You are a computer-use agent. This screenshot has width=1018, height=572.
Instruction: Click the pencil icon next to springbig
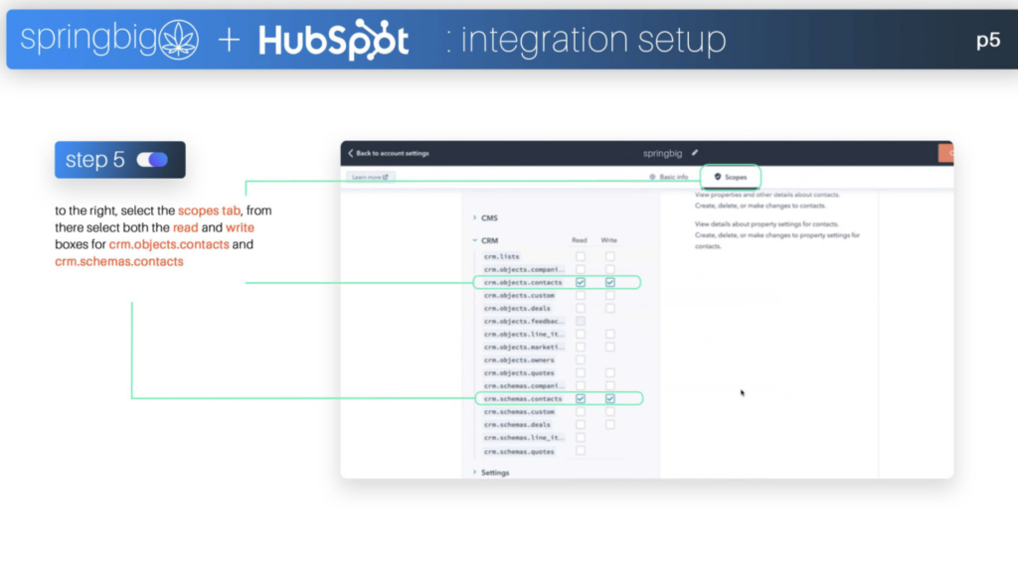coord(695,153)
